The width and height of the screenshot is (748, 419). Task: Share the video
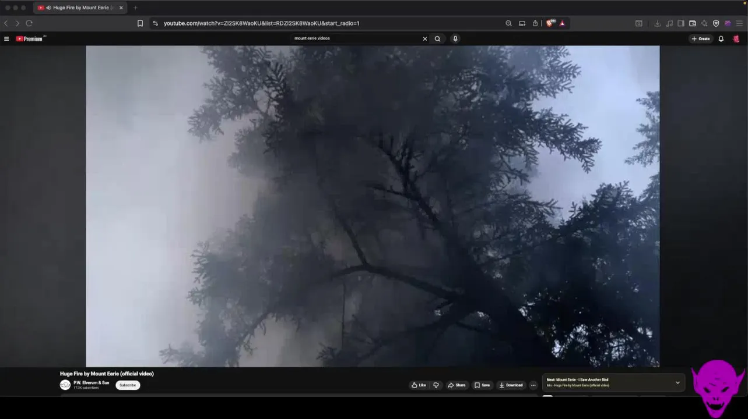pos(456,385)
